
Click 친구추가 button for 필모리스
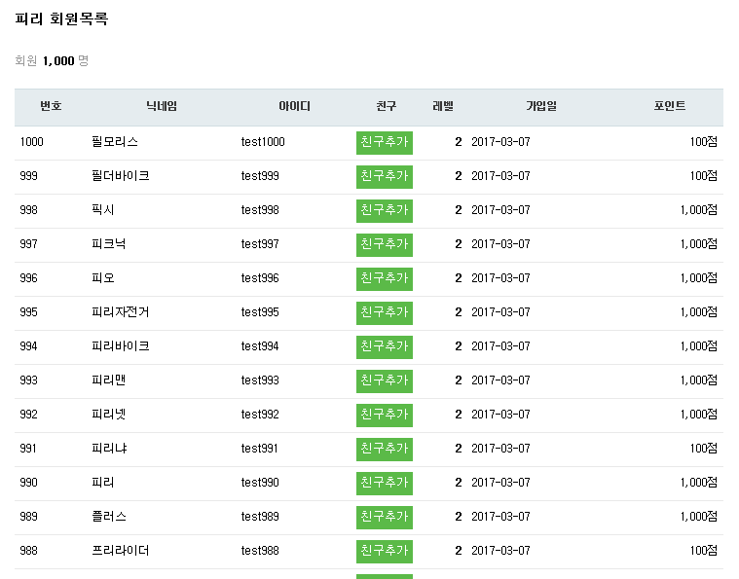pyautogui.click(x=384, y=142)
